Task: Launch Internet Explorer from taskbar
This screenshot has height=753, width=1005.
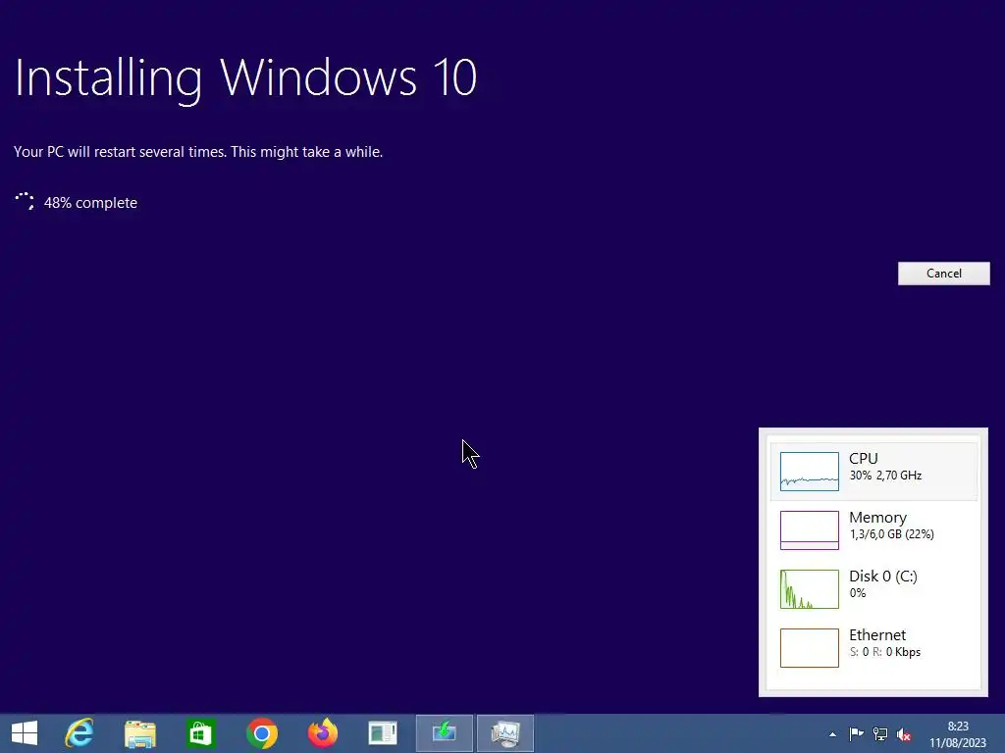Action: (79, 733)
